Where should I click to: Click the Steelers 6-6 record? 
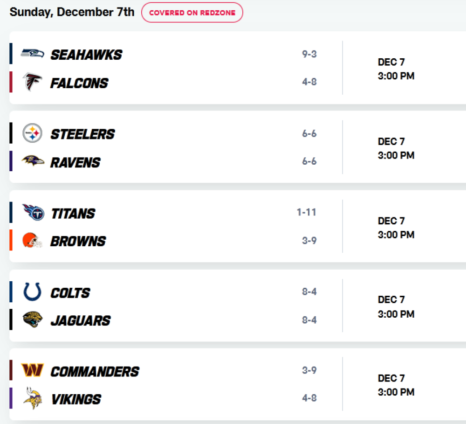pos(309,133)
